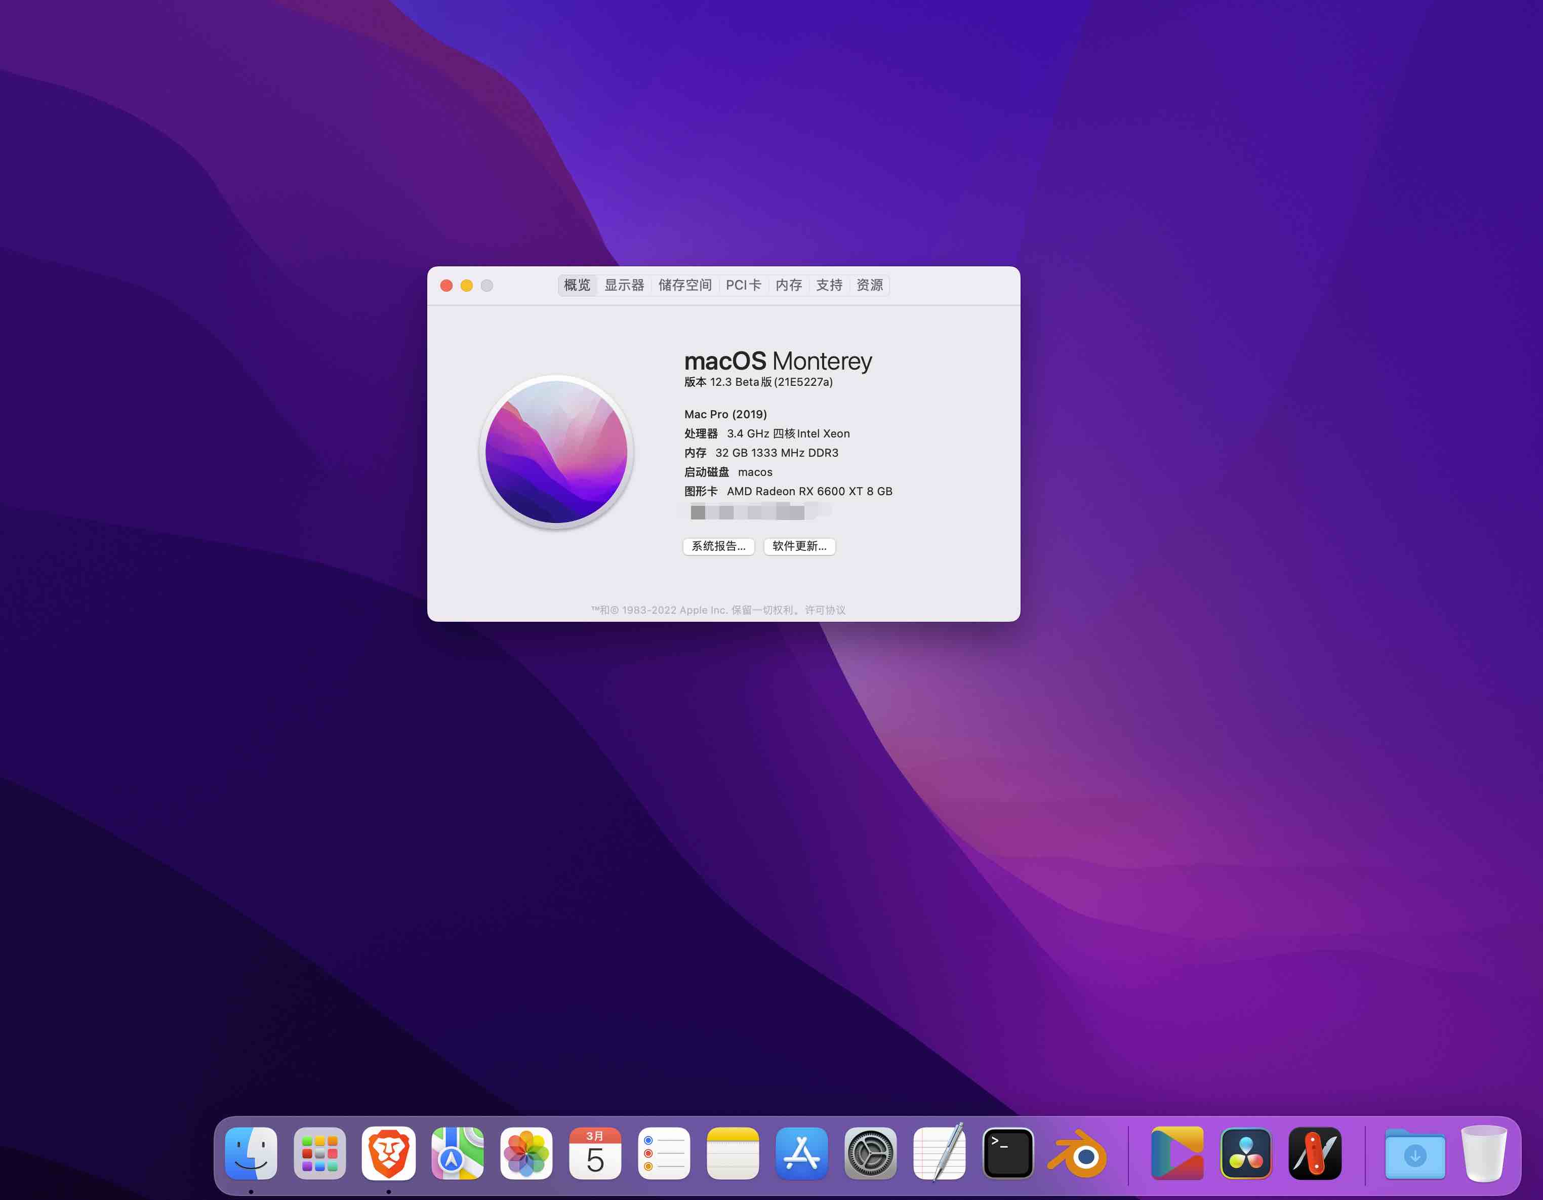Viewport: 1543px width, 1200px height.
Task: Open the Trash in dock
Action: pyautogui.click(x=1484, y=1153)
